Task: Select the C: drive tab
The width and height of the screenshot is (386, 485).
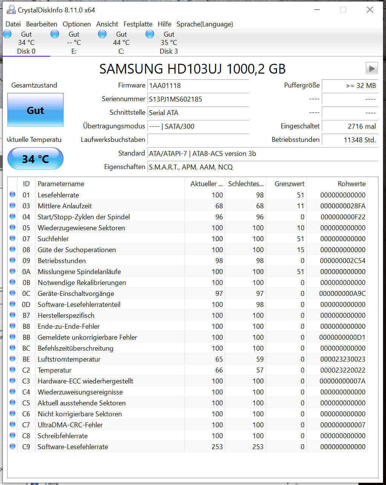Action: 121,43
